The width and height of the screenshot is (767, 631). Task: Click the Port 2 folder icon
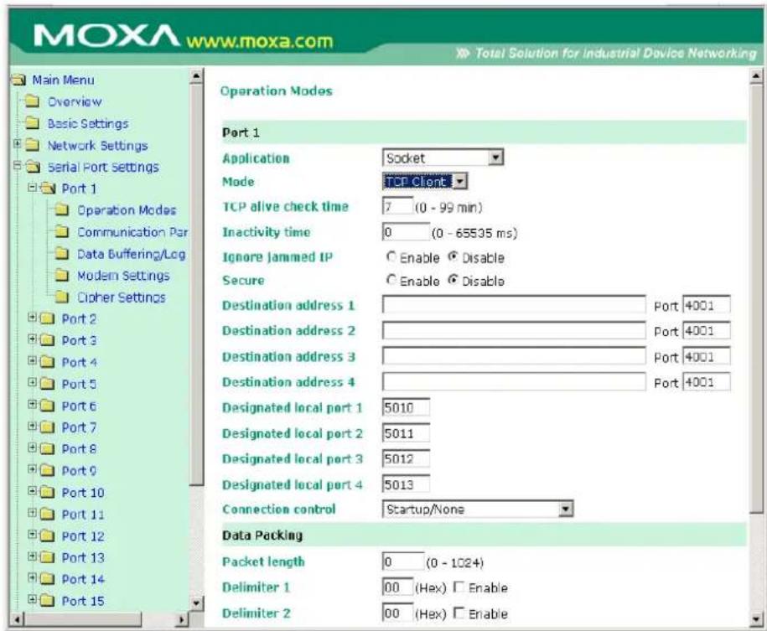[x=47, y=319]
